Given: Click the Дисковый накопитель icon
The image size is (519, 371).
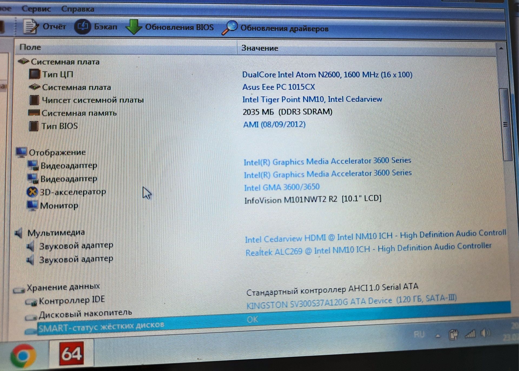Looking at the screenshot, I should [31, 317].
